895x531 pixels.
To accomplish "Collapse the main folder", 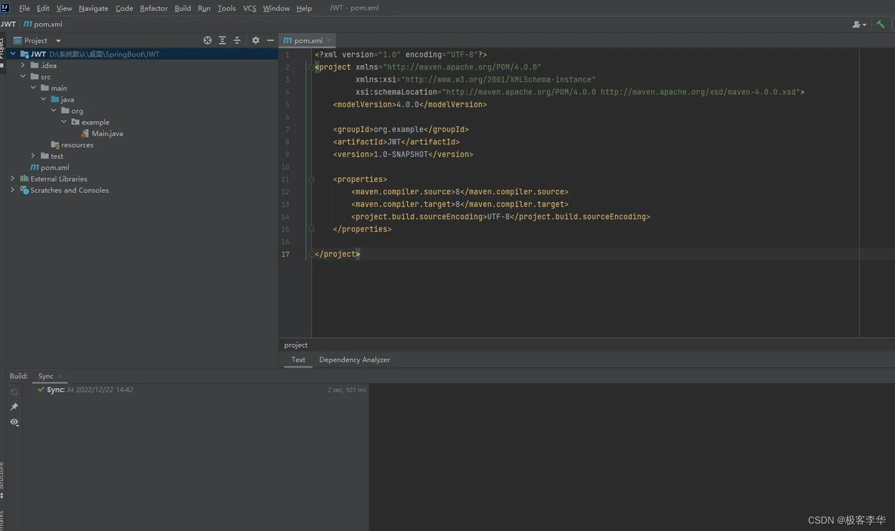I will pyautogui.click(x=33, y=88).
